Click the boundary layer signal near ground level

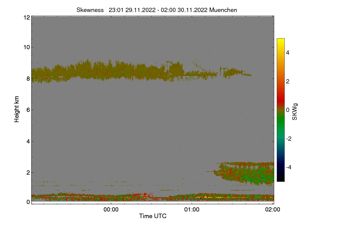pyautogui.click(x=153, y=197)
